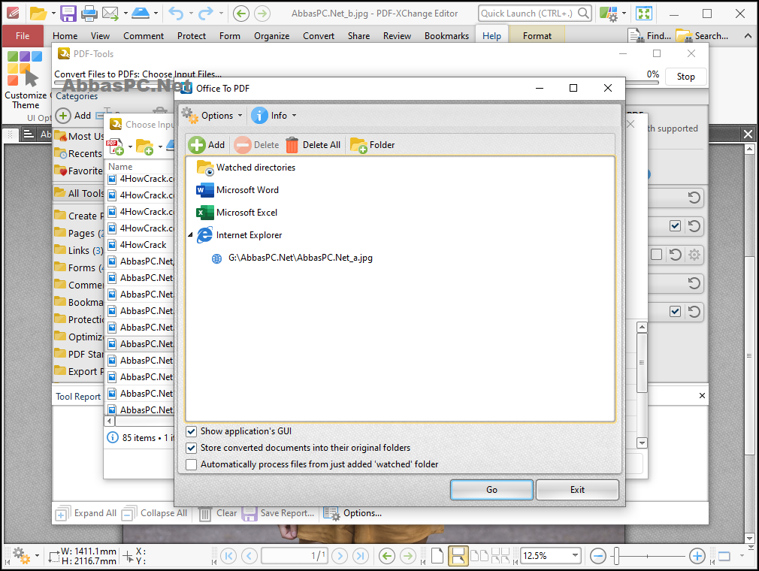Click the full screen mode icon in title bar

(644, 13)
